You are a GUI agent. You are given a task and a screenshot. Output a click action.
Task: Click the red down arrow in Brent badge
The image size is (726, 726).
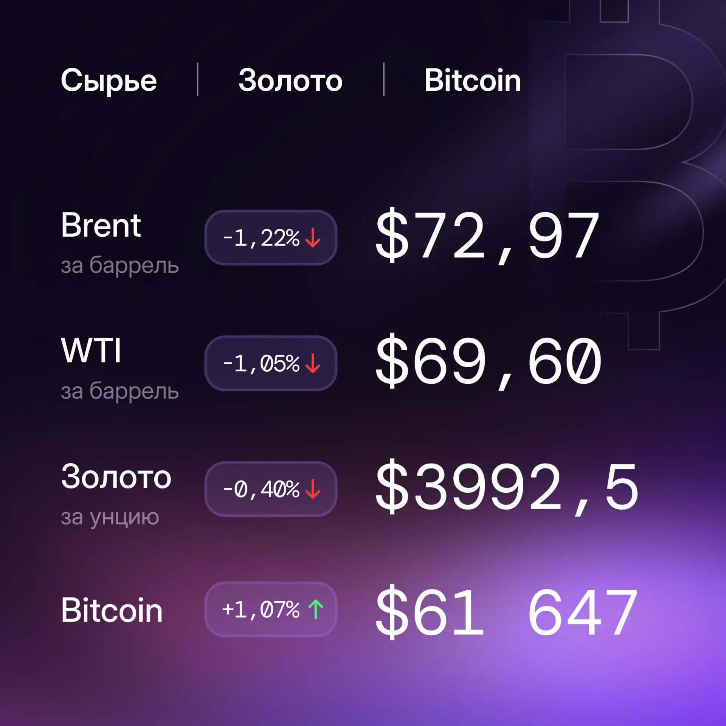[313, 238]
